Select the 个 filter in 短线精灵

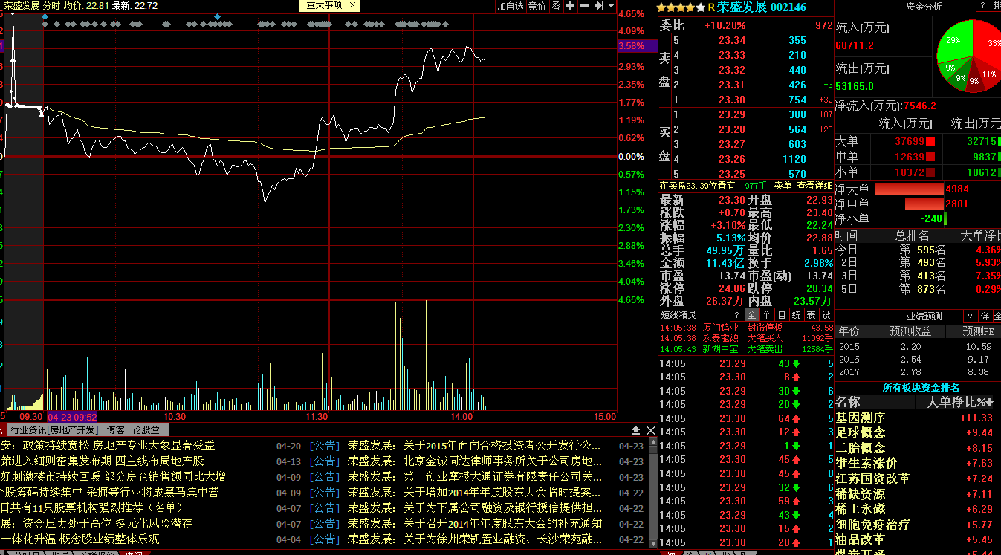[x=766, y=315]
